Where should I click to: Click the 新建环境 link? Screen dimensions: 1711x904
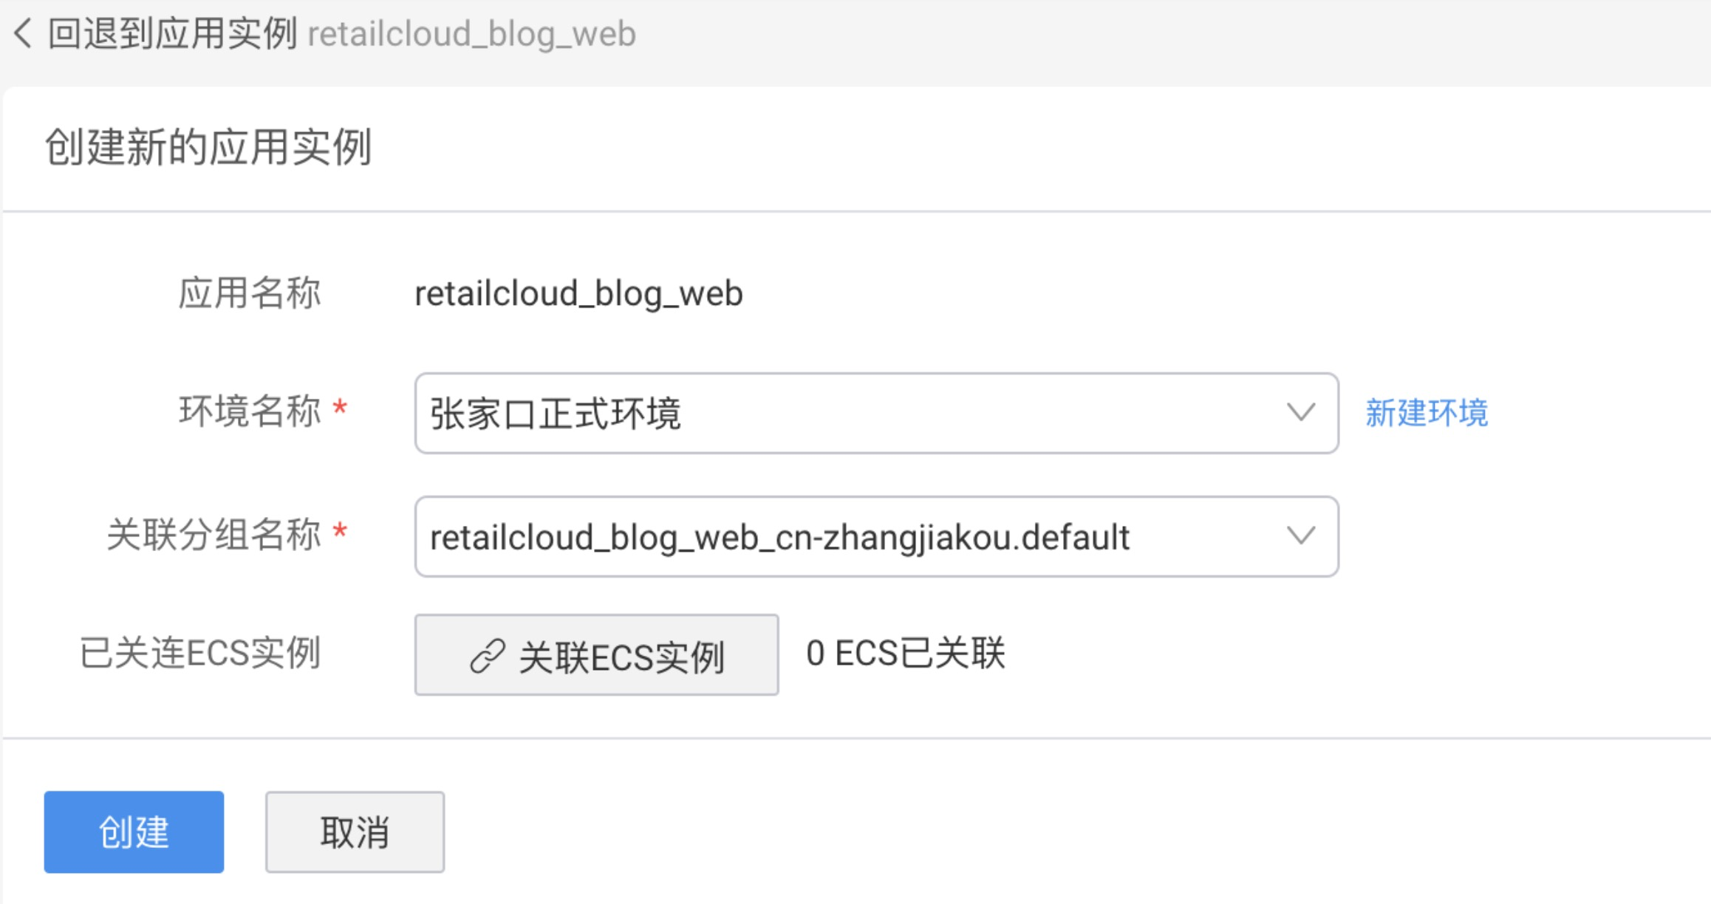1426,413
